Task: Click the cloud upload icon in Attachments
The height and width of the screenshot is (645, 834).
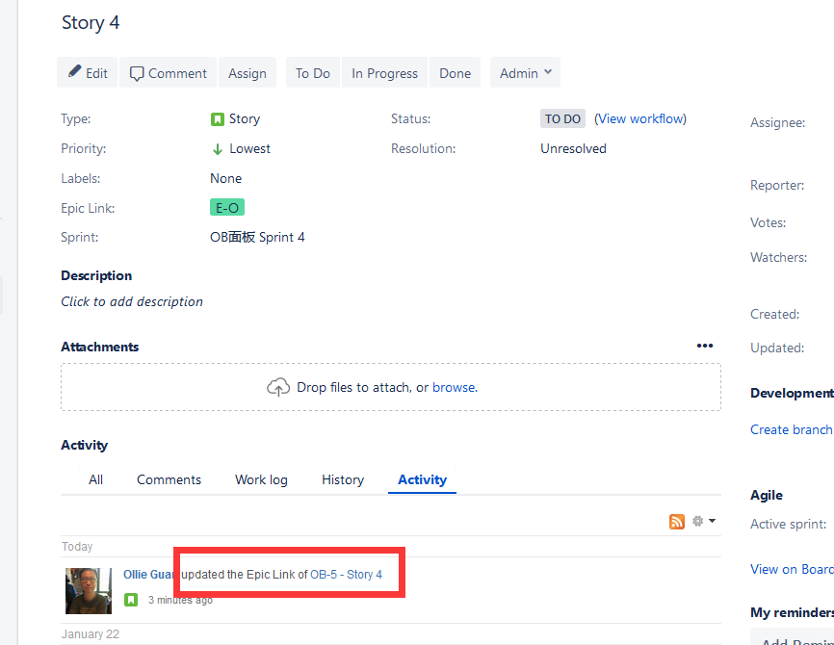Action: pyautogui.click(x=278, y=386)
